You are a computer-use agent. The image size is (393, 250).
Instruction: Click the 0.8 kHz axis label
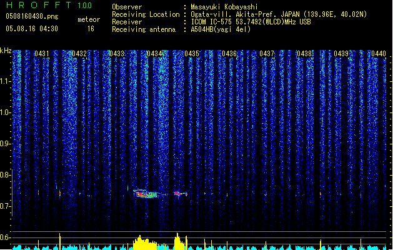tap(5, 175)
